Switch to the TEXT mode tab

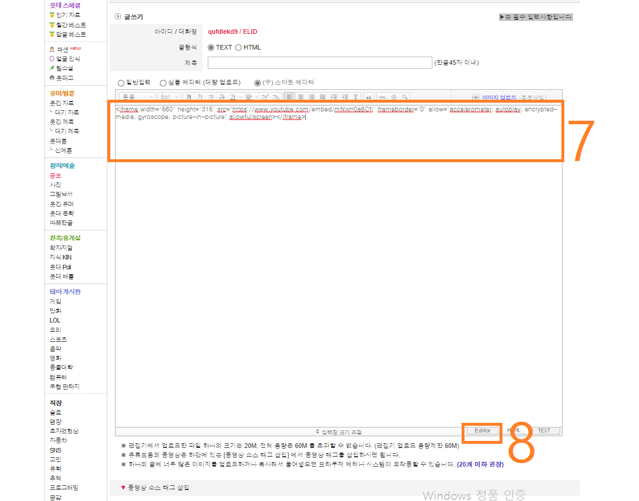tap(544, 430)
